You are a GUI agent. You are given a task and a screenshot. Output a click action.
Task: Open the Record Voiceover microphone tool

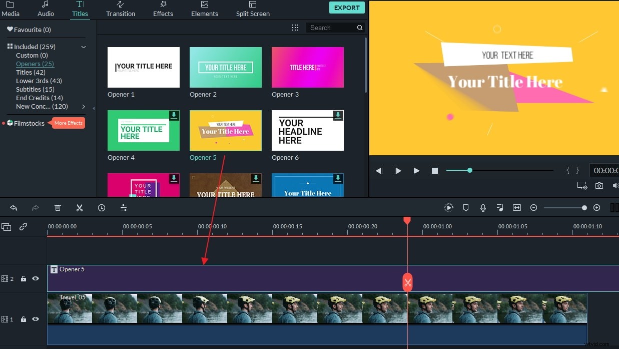[483, 207]
